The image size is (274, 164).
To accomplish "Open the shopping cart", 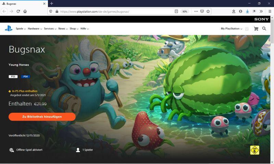I will (256, 29).
